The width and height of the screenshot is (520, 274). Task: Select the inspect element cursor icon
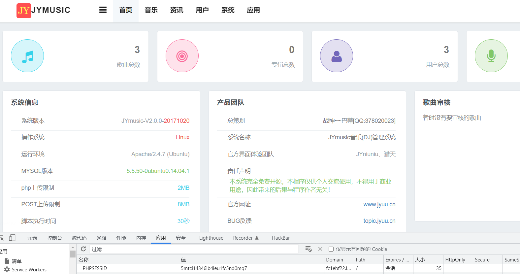click(2, 238)
